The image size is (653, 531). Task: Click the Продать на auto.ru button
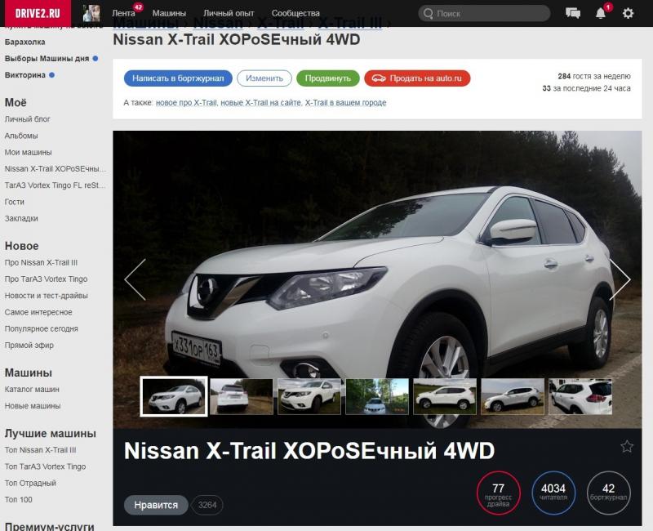coord(417,78)
